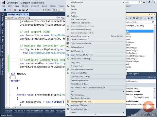Viewport: 157px width, 117px height.
Task: Click the Copy As Project Reference icon
Action: pos(68,55)
